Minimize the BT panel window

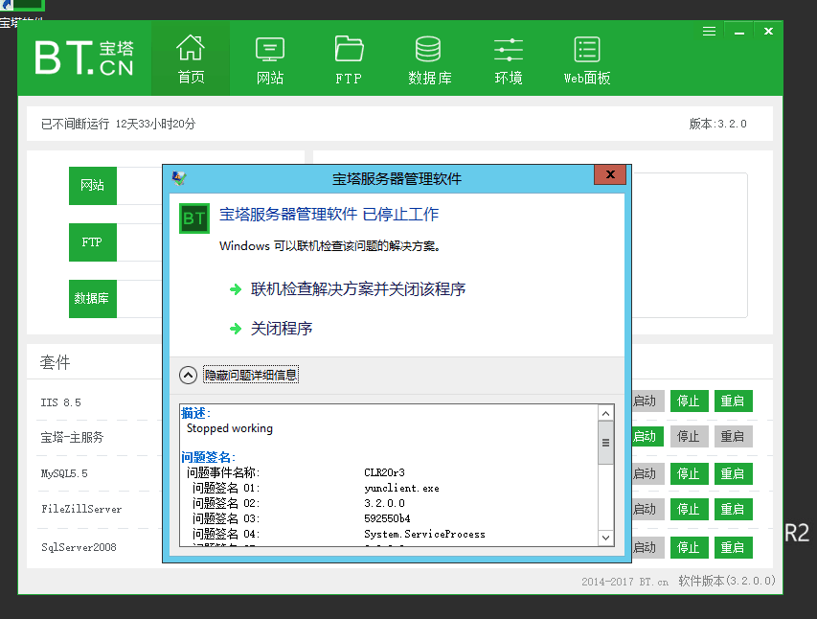[x=738, y=32]
